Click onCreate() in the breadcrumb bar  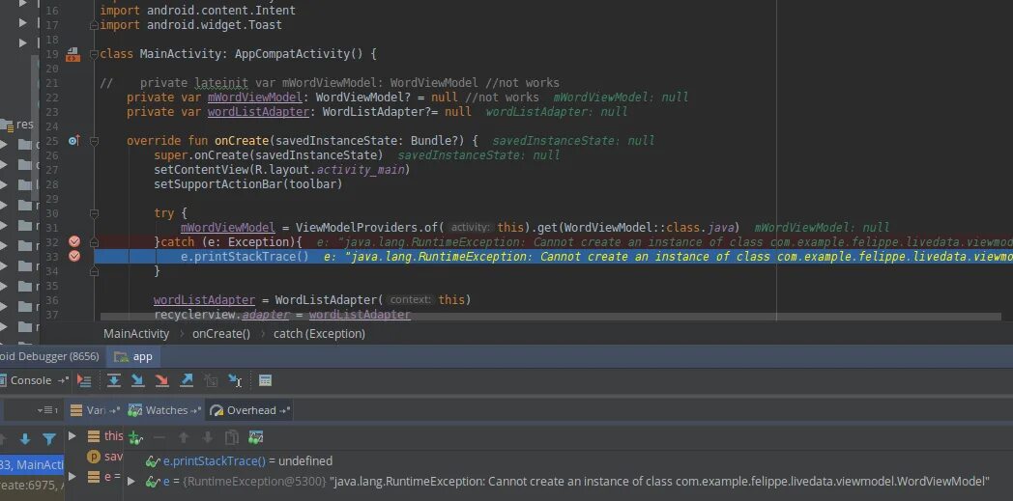coord(221,334)
